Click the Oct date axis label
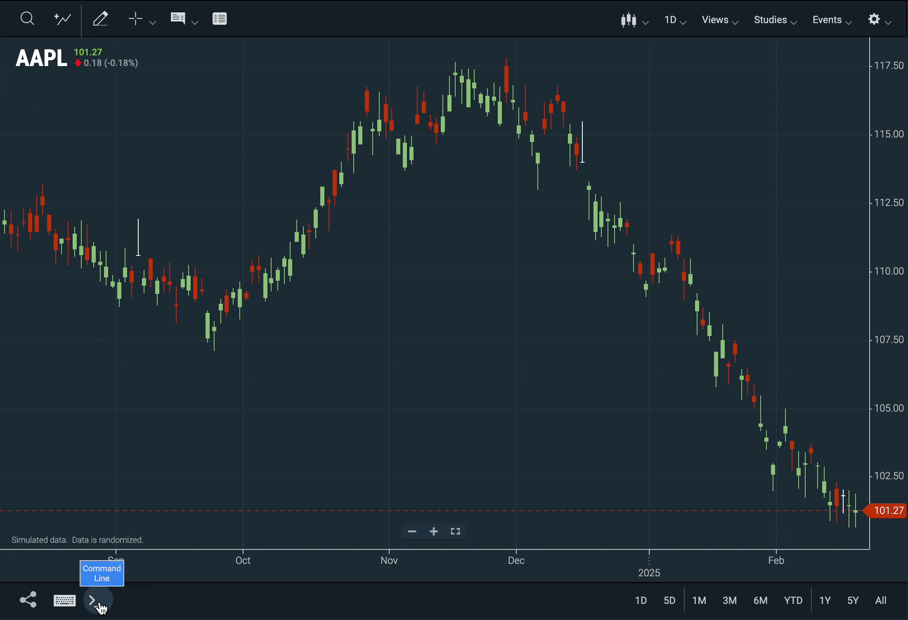Viewport: 908px width, 620px height. click(x=243, y=561)
